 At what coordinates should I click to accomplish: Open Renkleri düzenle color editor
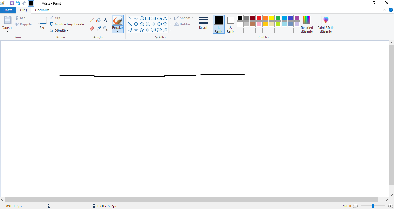point(307,24)
